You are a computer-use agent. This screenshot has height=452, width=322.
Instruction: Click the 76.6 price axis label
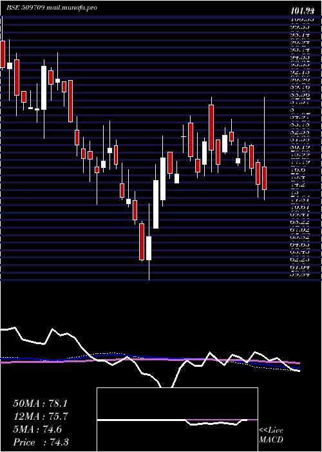[x=298, y=170]
